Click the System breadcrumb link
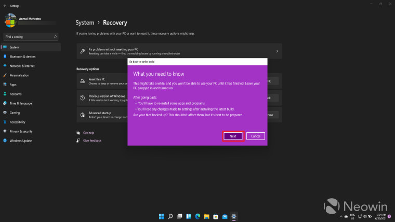The width and height of the screenshot is (395, 222). [x=85, y=23]
